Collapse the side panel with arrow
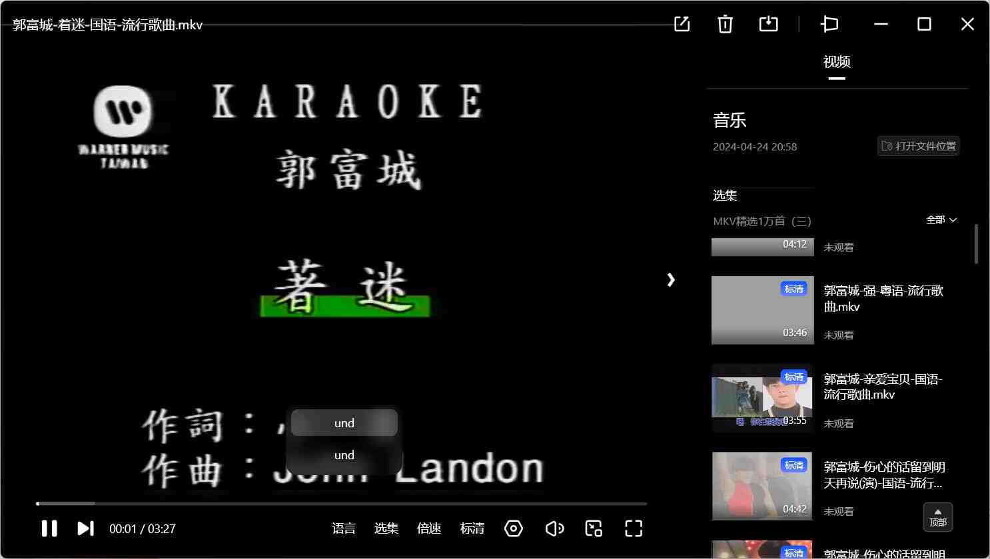 tap(671, 279)
